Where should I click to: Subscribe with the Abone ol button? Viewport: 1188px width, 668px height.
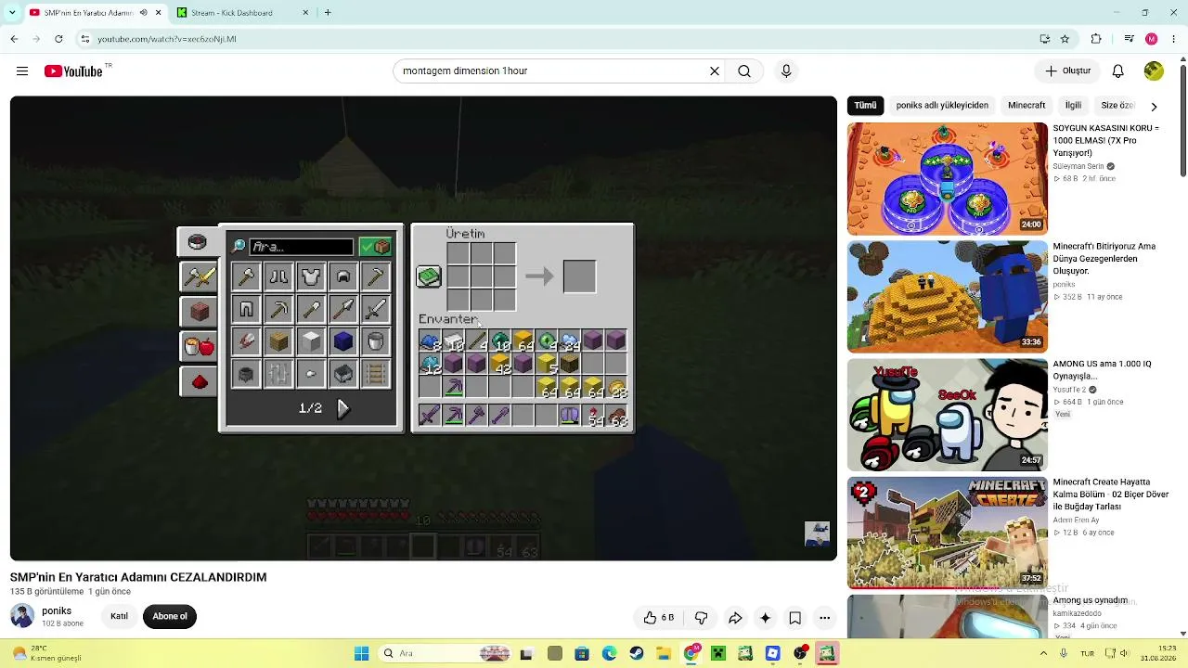(x=170, y=616)
